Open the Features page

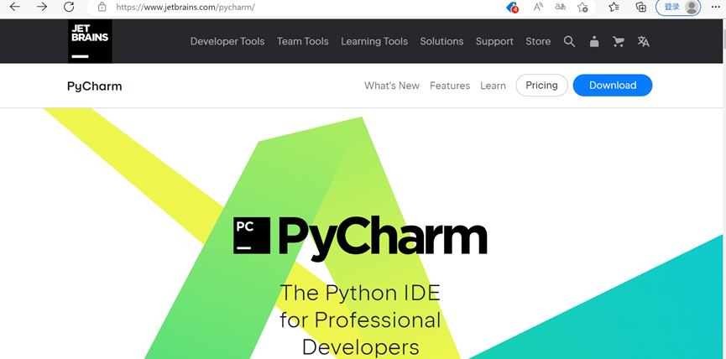pyautogui.click(x=450, y=86)
